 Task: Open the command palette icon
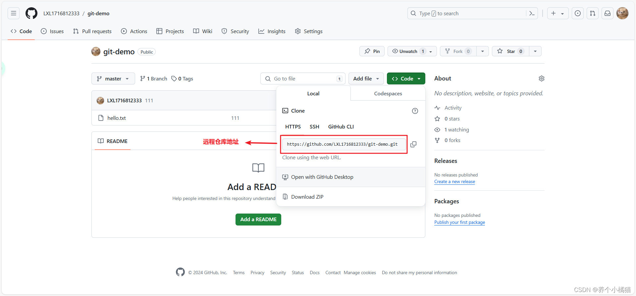pyautogui.click(x=532, y=13)
